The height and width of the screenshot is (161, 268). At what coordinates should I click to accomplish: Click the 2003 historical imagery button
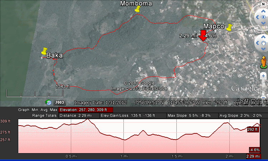(59, 102)
